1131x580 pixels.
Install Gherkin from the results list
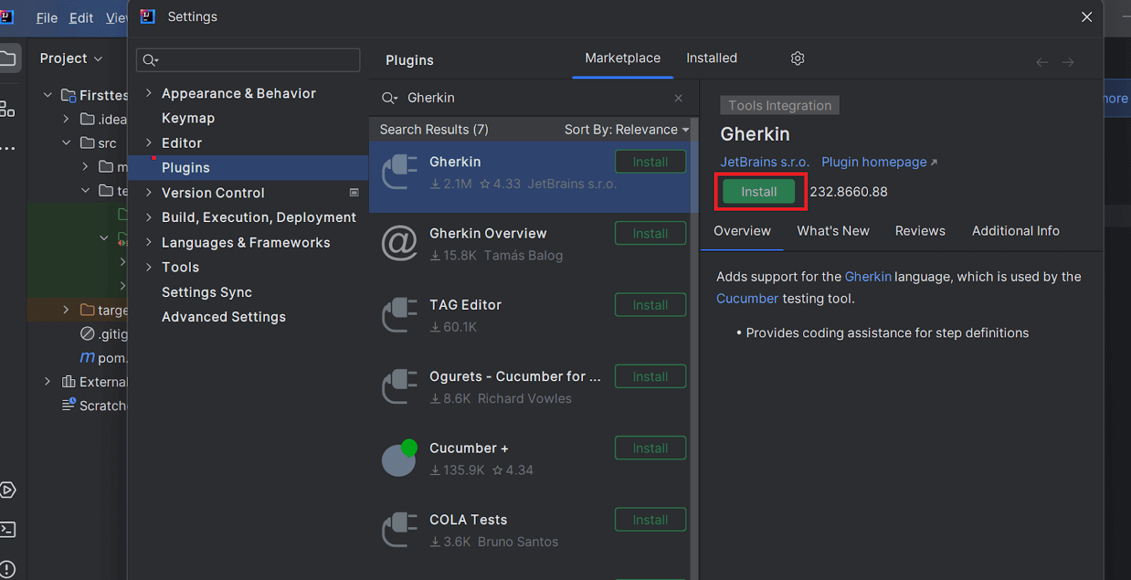pyautogui.click(x=650, y=162)
